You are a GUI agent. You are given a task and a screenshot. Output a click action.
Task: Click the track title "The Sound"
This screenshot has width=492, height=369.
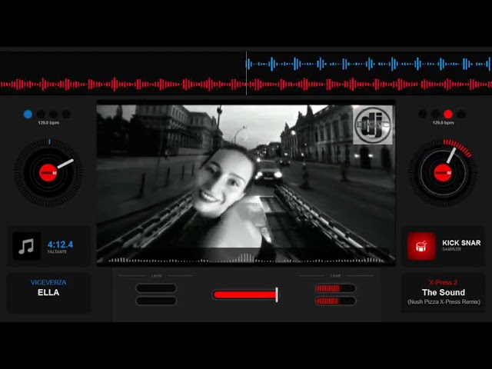444,292
